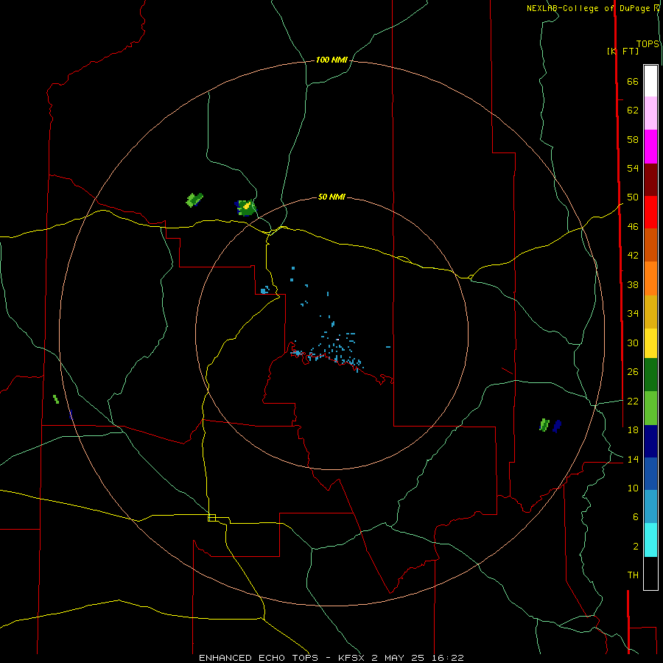Viewport: 663px width, 663px height.
Task: Click the 16:22 timestamp in the caption
Action: tap(448, 658)
